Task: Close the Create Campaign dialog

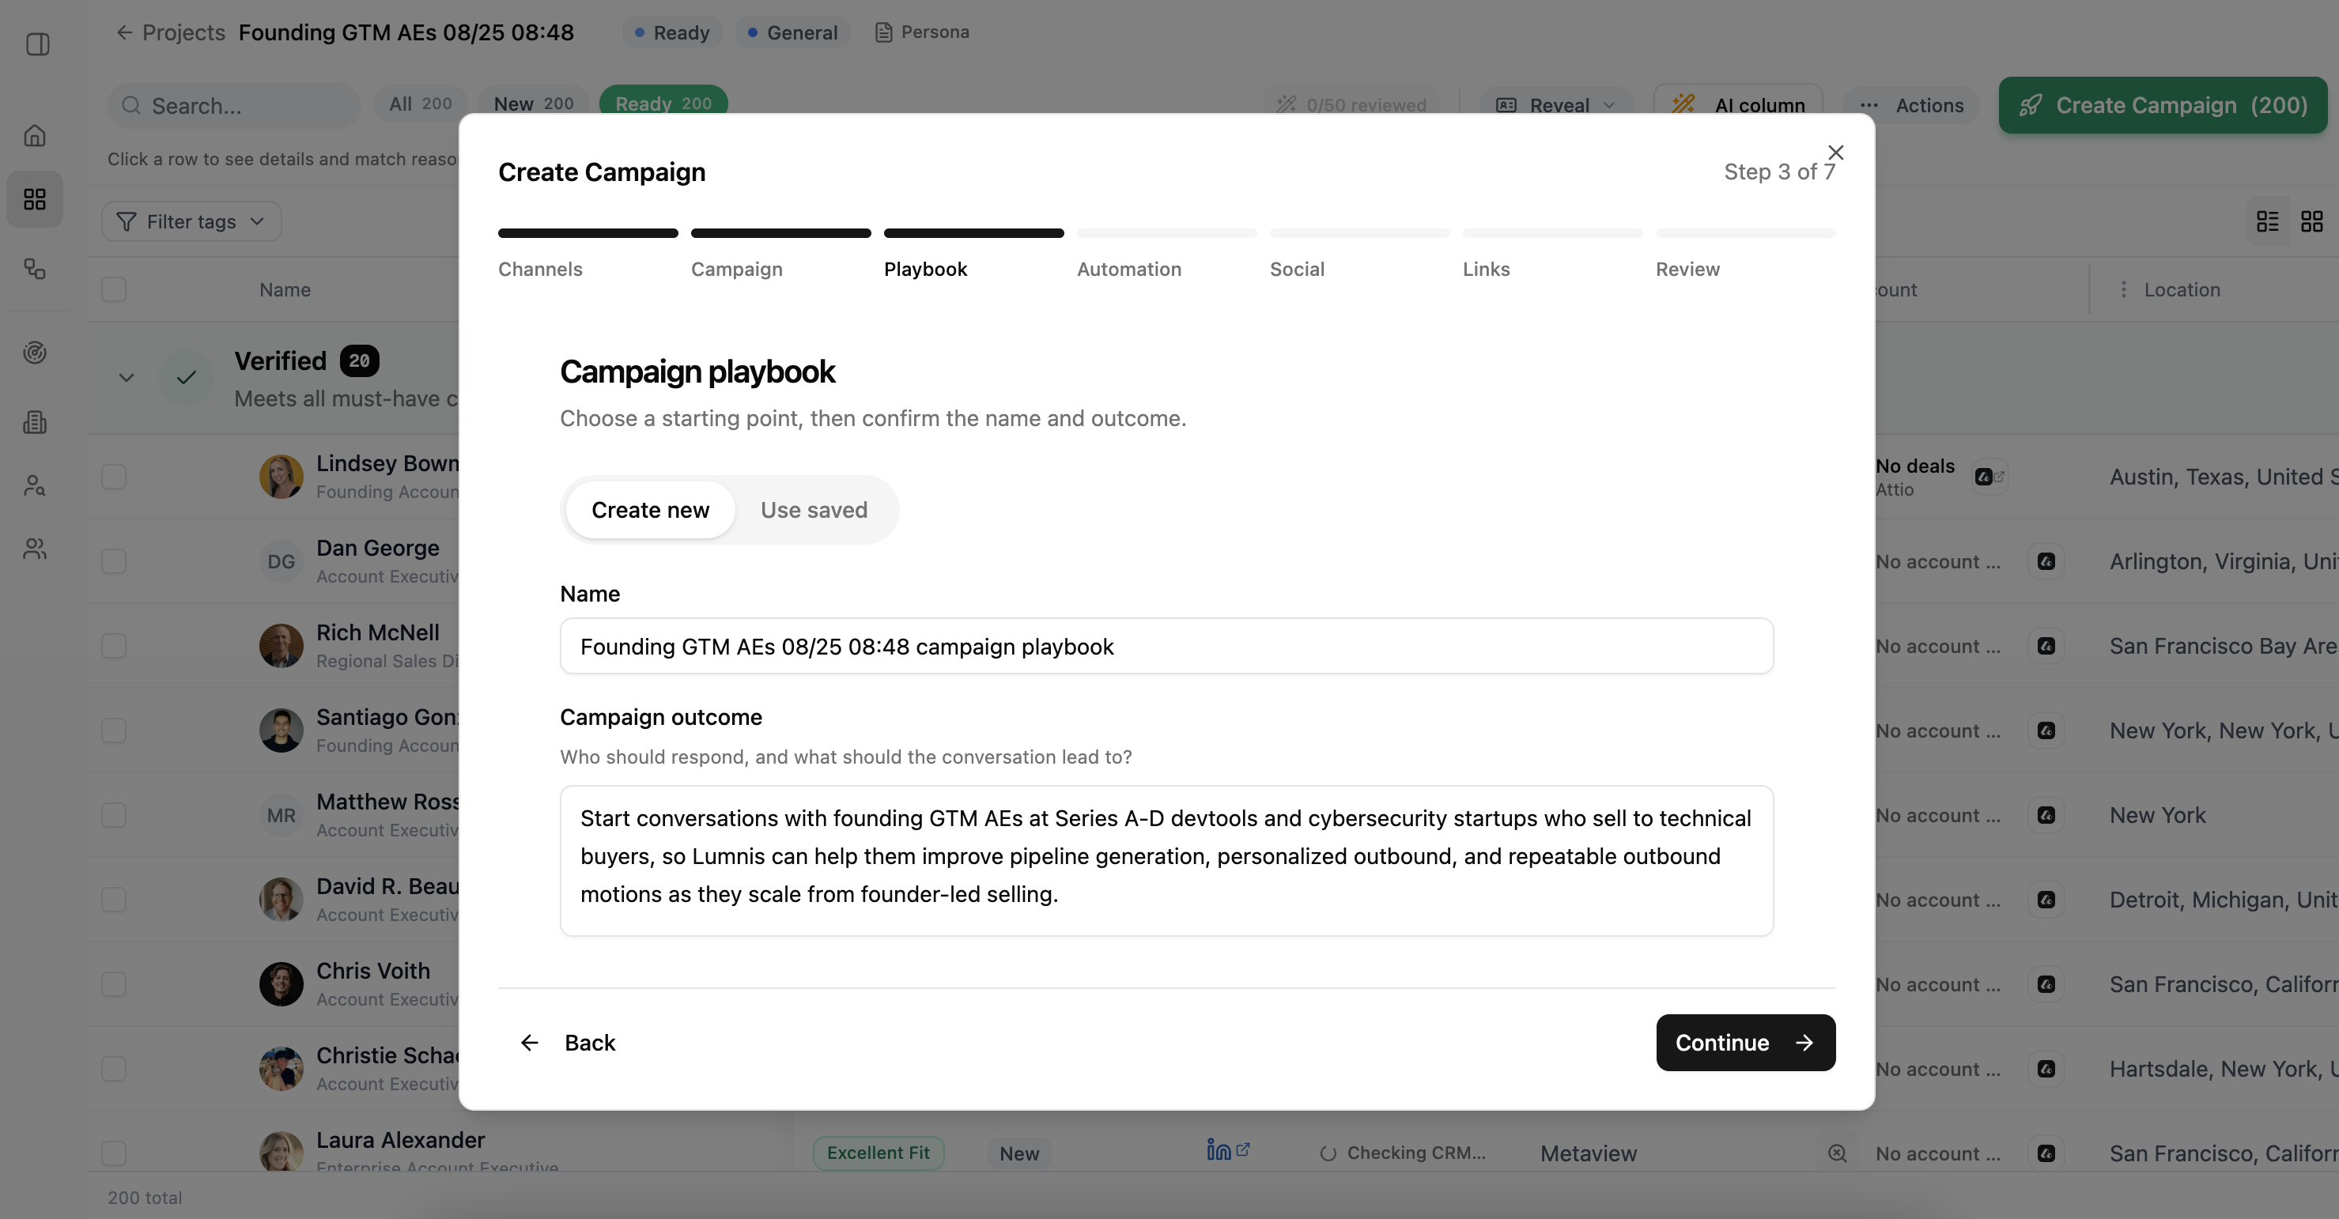Action: tap(1835, 152)
